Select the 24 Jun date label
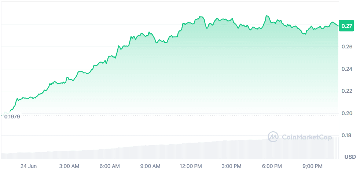The width and height of the screenshot is (360, 169). [28, 166]
